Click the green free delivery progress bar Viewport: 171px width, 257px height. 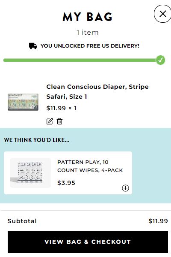(80, 60)
